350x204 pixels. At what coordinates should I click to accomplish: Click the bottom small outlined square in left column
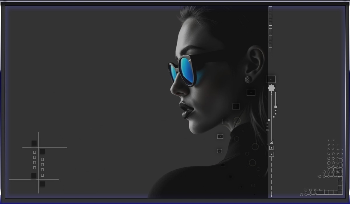[x=34, y=168]
